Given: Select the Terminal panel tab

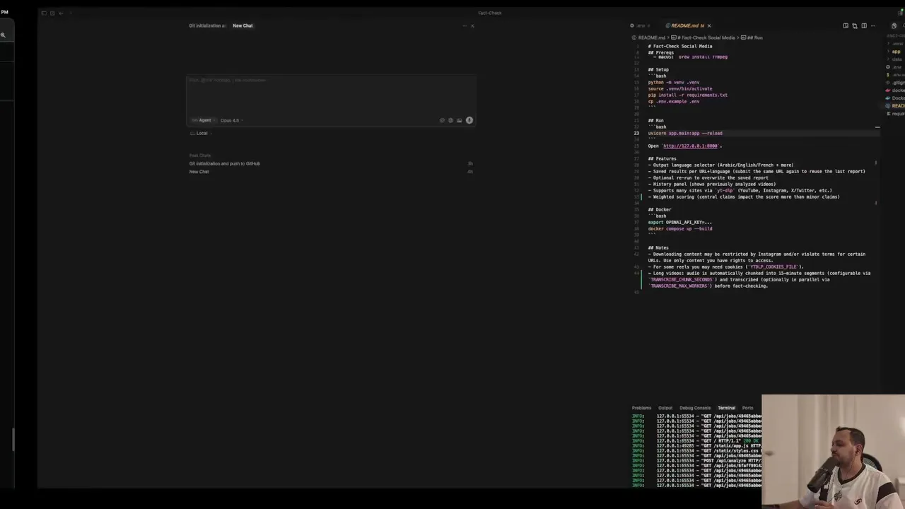Looking at the screenshot, I should click(726, 408).
